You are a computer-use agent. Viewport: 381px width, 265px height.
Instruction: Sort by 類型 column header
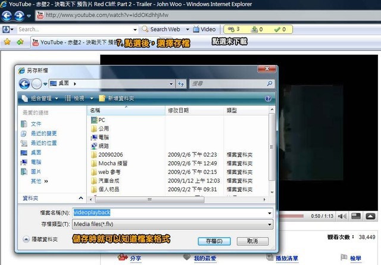click(246, 111)
